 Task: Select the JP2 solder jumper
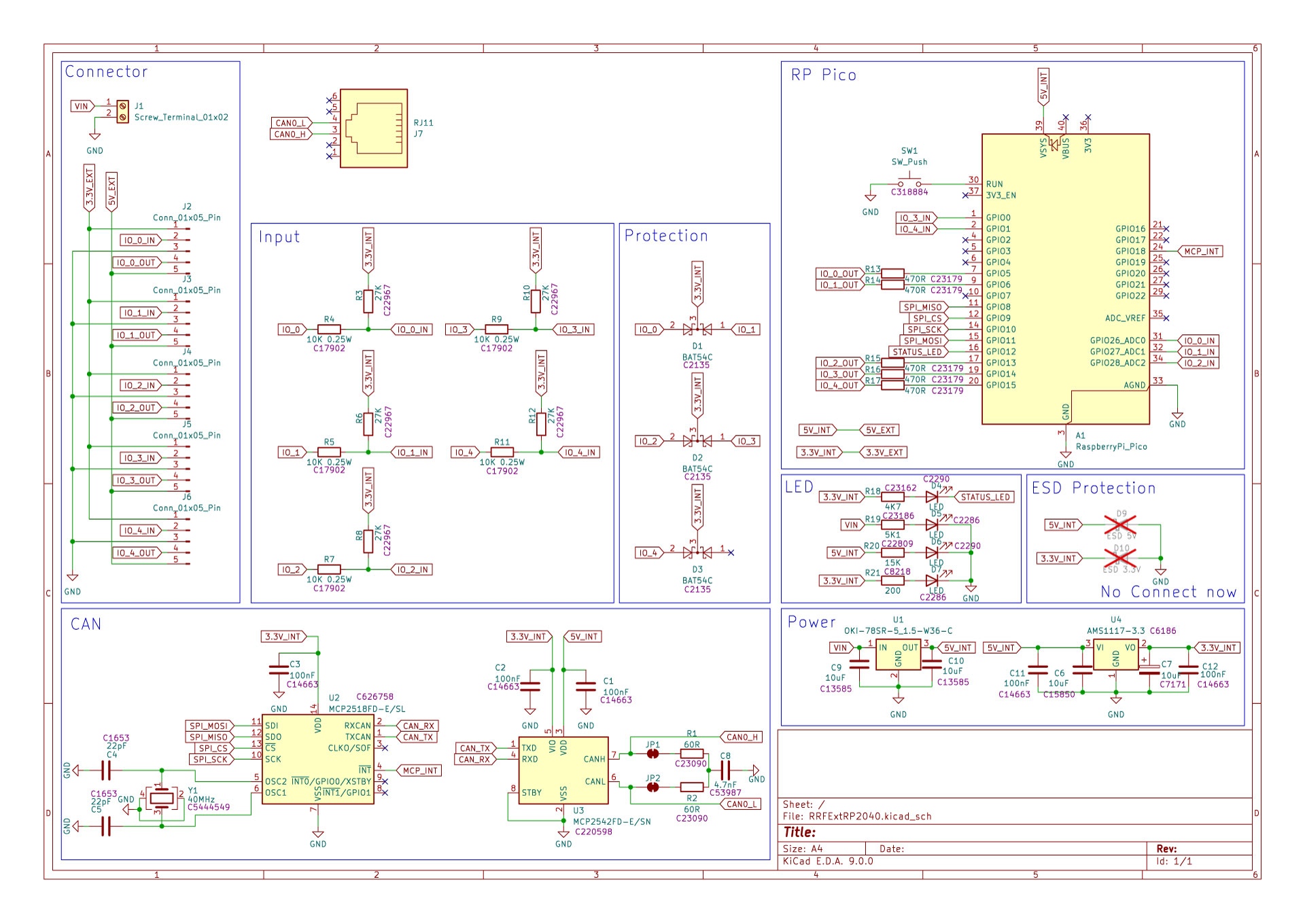pos(652,787)
